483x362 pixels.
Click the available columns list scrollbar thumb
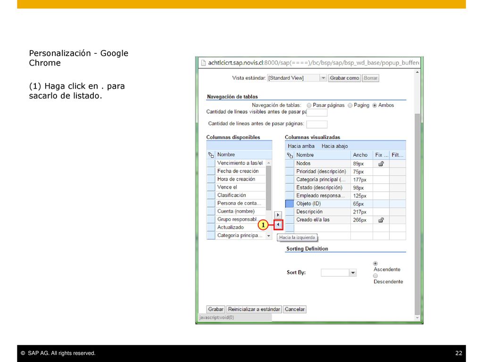click(x=268, y=189)
